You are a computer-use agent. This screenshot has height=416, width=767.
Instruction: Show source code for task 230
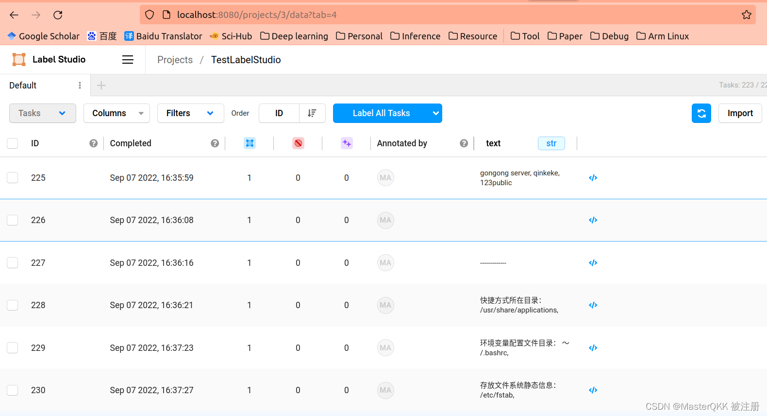tap(593, 390)
